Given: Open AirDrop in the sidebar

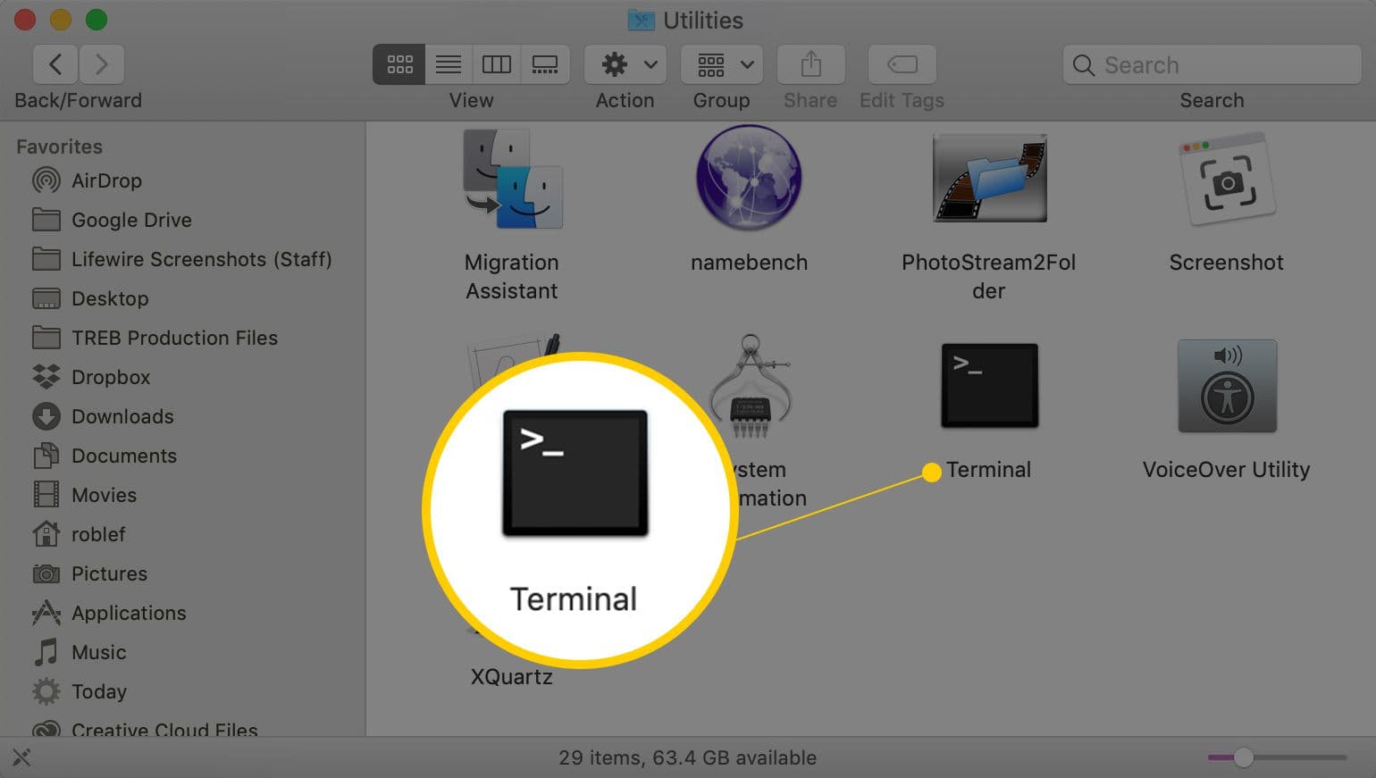Looking at the screenshot, I should tap(106, 180).
